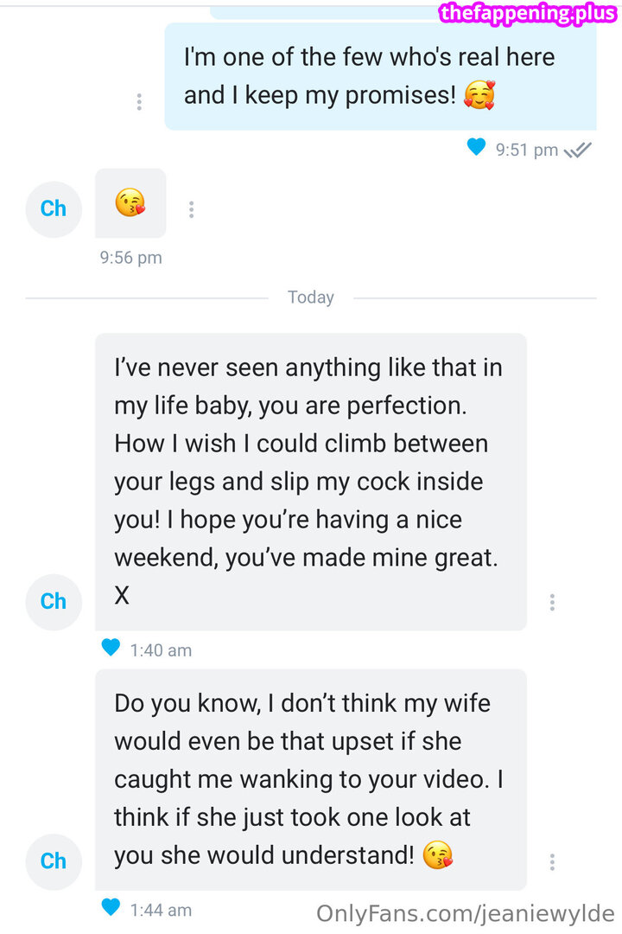Image resolution: width=622 pixels, height=934 pixels.
Task: Toggle the heart like at 1:40 am
Action: [x=111, y=648]
